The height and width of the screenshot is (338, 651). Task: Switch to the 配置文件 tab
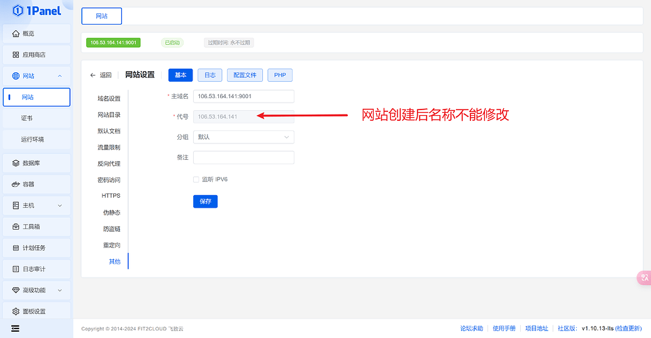tap(245, 75)
